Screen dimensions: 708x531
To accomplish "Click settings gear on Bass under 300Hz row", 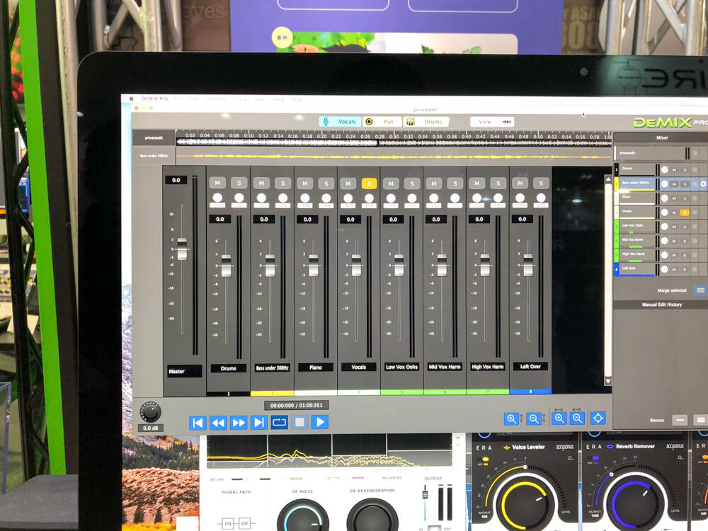I will 704,184.
